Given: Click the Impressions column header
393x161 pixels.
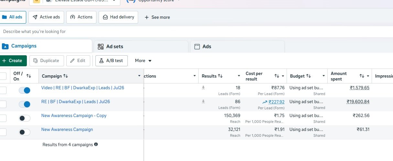Looking at the screenshot, I should tap(384, 76).
